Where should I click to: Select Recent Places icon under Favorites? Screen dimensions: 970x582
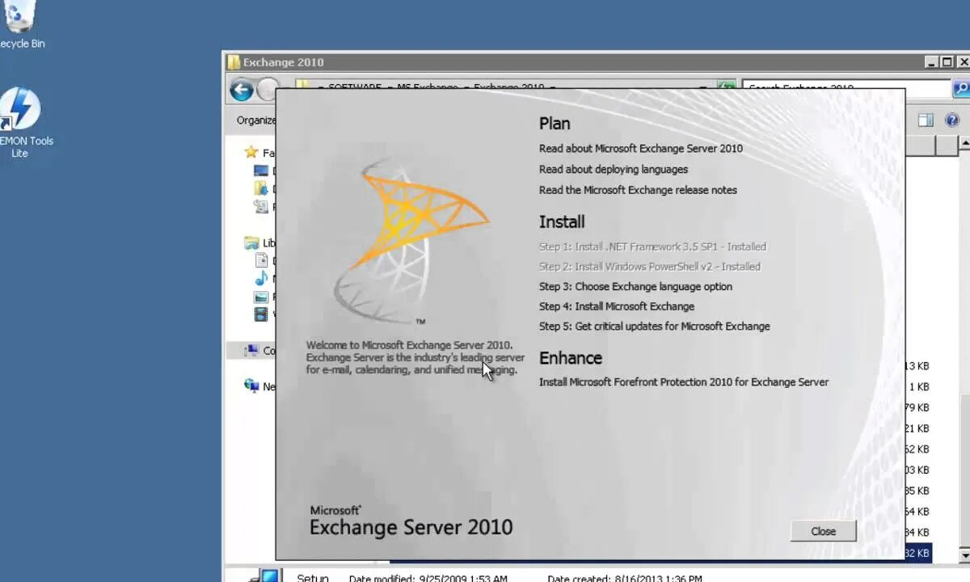[x=261, y=206]
